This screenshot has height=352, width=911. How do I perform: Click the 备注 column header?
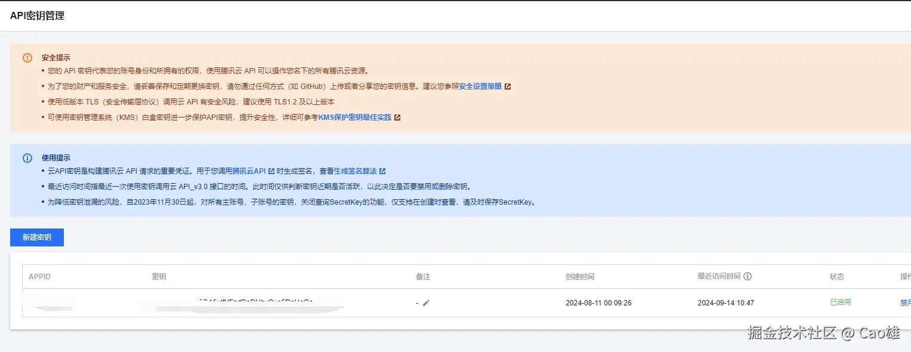(x=423, y=277)
